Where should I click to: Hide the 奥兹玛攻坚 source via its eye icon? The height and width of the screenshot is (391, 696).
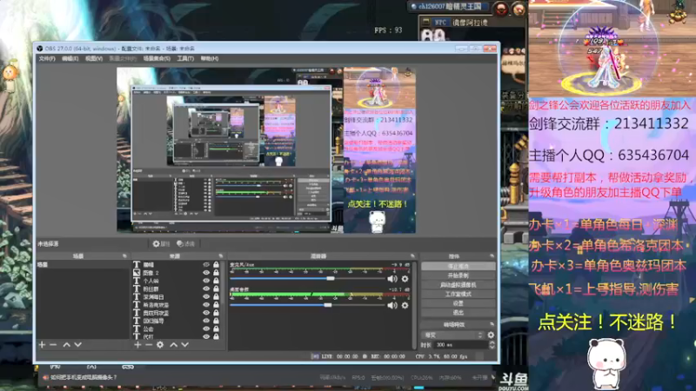click(x=206, y=313)
